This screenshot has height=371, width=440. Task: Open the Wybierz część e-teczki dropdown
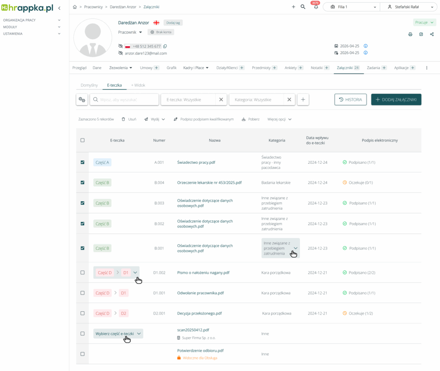(118, 334)
